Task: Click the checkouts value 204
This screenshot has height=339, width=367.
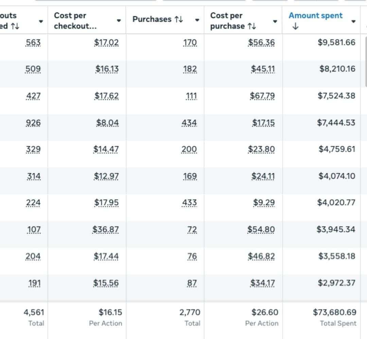Action: click(x=33, y=257)
